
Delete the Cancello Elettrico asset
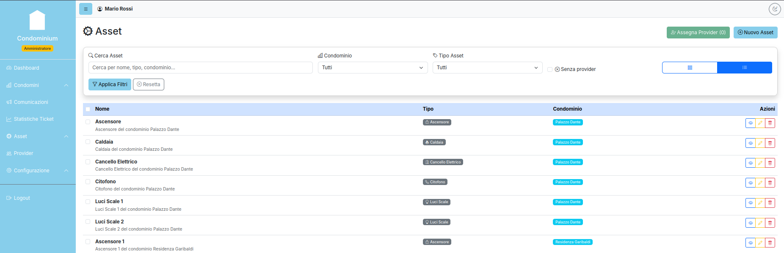click(x=770, y=163)
